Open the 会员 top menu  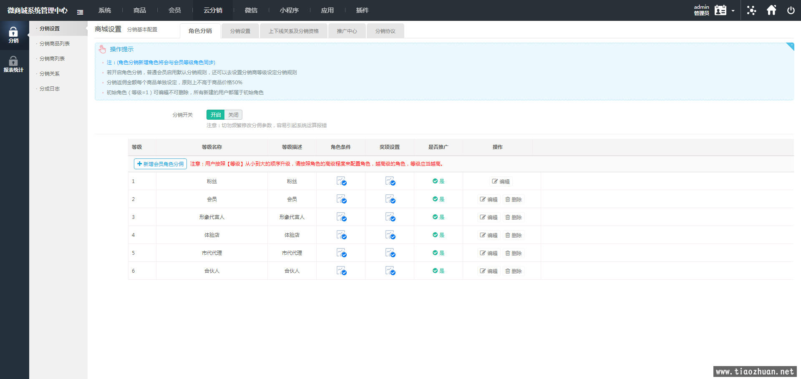pyautogui.click(x=175, y=10)
